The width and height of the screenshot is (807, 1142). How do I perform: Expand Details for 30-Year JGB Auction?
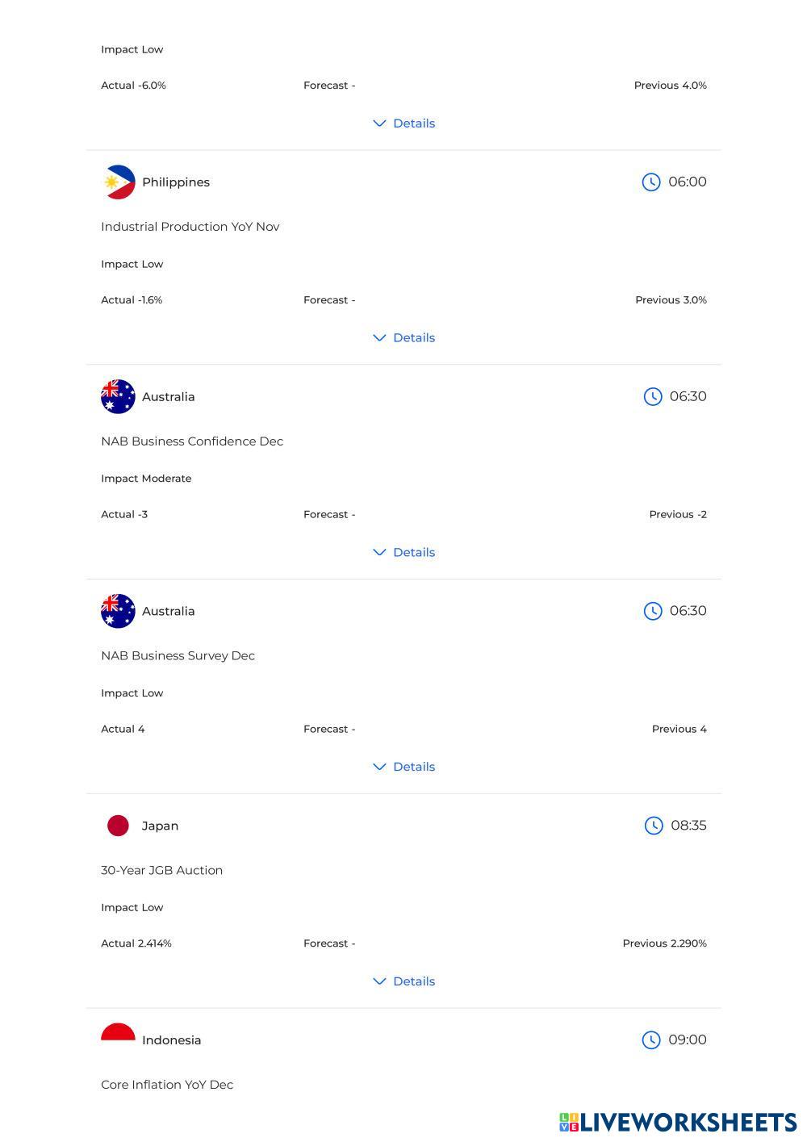[404, 981]
